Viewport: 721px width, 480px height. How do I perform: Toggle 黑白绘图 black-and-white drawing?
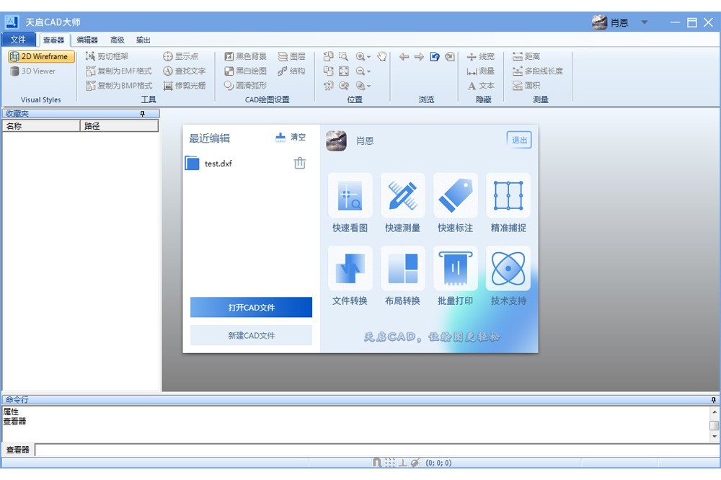[246, 71]
